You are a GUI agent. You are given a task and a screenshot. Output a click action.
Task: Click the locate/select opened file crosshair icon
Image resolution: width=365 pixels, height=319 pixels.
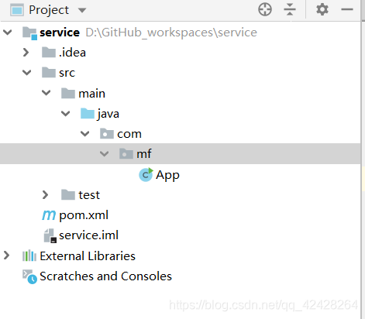click(265, 10)
